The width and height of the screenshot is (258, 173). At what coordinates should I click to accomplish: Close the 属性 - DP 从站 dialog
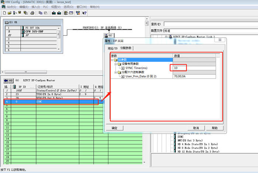pyautogui.click(x=220, y=40)
